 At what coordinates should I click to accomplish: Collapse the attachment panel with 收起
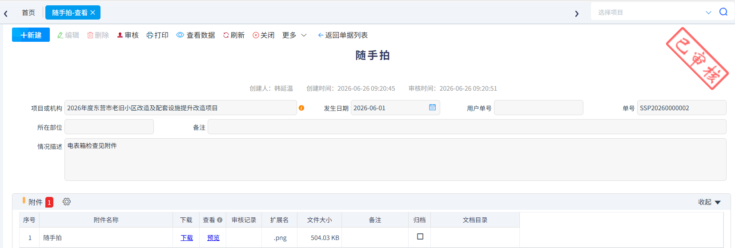[709, 202]
